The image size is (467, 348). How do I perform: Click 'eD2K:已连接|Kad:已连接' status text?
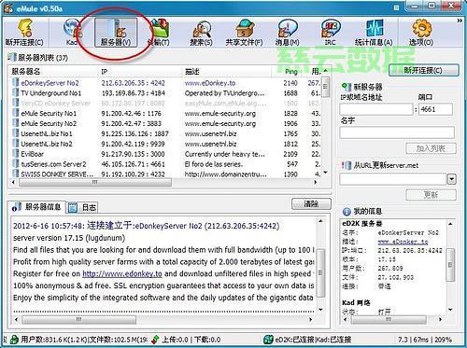(313, 340)
